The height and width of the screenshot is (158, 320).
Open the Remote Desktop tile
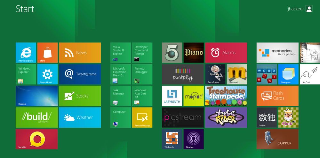tap(142, 117)
